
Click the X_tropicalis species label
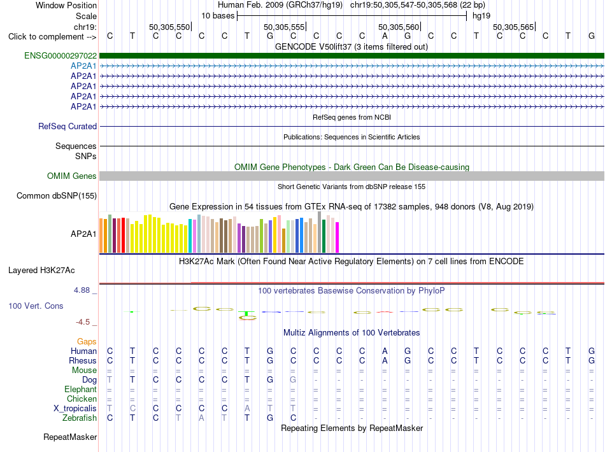pos(75,409)
